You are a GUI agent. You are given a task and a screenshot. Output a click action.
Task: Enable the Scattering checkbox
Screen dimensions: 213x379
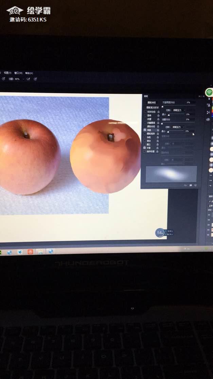[x=145, y=115]
